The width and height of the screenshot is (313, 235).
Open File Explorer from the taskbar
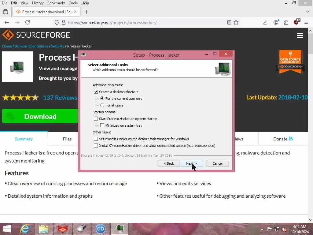click(44, 229)
